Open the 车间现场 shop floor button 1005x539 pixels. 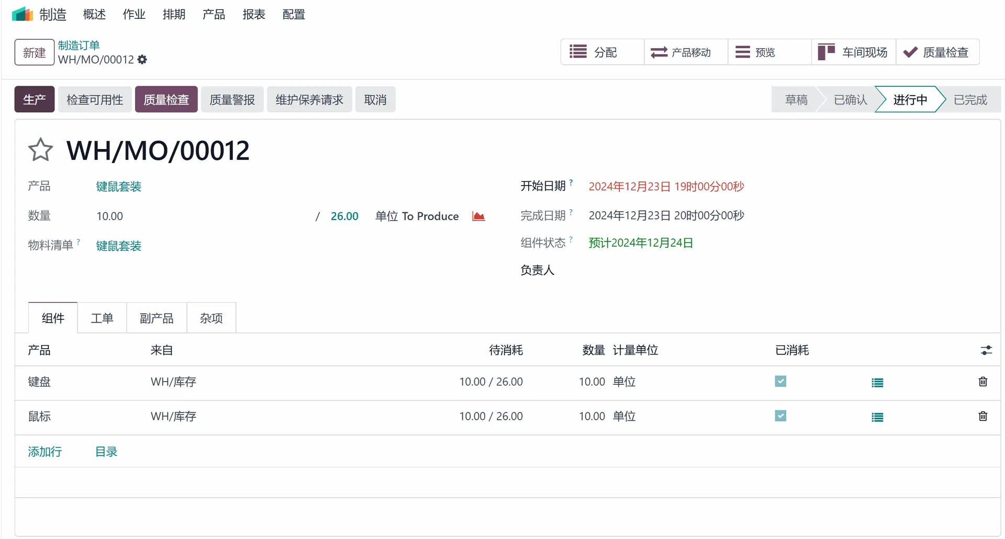(x=854, y=52)
